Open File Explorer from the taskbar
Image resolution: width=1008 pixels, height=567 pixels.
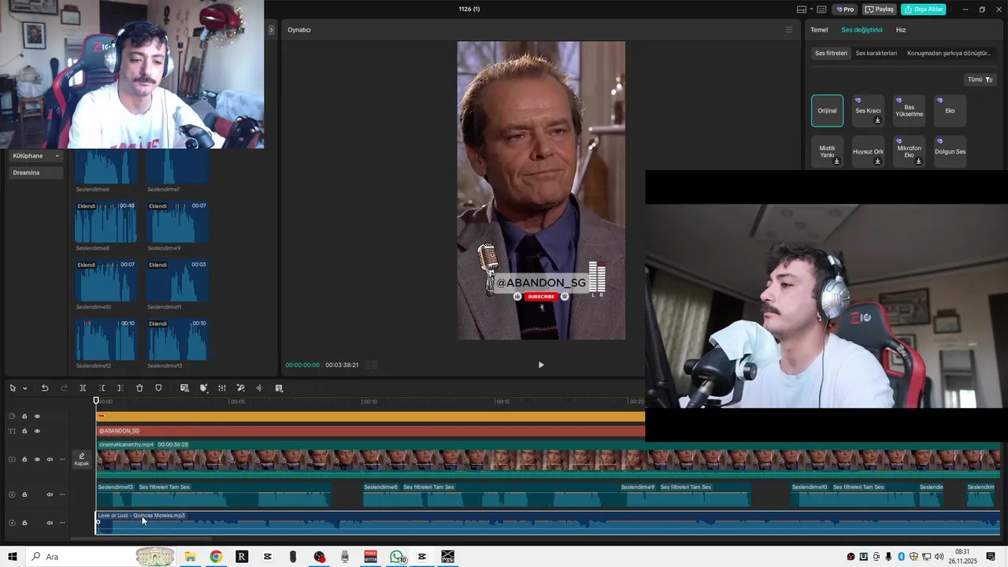pos(190,557)
